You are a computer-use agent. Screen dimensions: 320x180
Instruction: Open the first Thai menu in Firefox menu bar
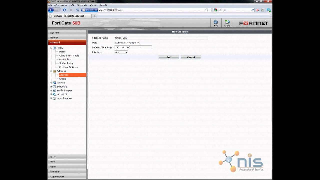(50, 5)
